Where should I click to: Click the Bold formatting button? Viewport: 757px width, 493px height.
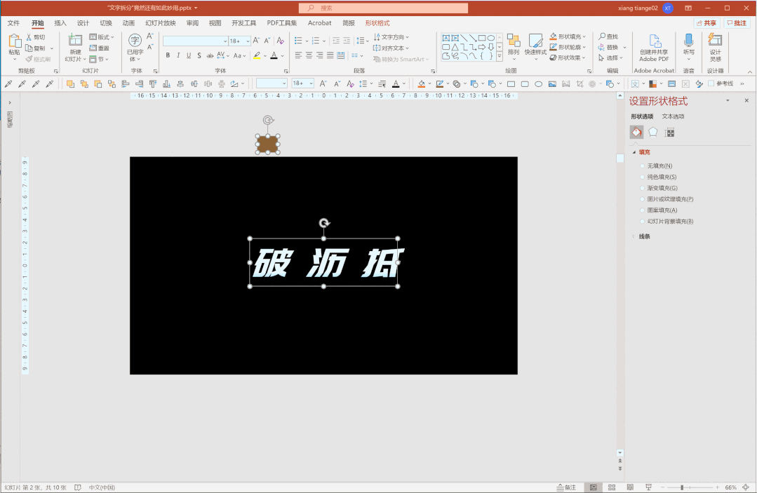168,55
